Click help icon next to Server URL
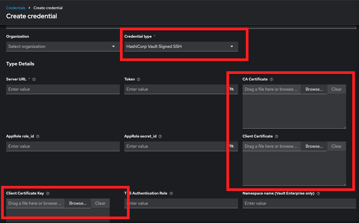 click(34, 79)
